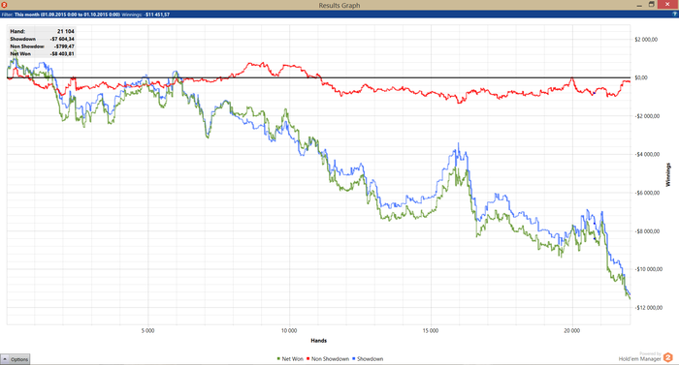This screenshot has width=679, height=365.
Task: Click the Hand 21 104 info row
Action: click(42, 31)
